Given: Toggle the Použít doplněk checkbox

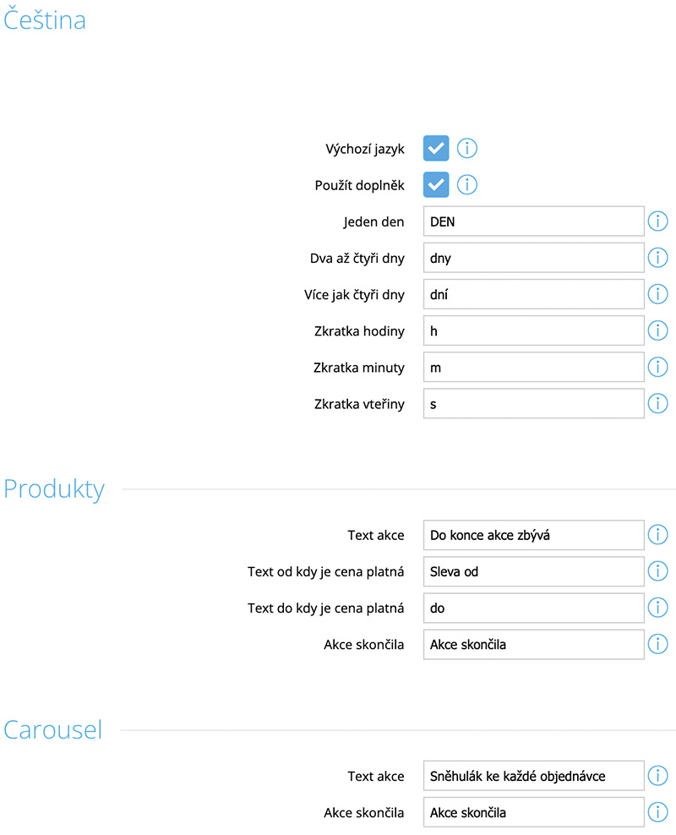Looking at the screenshot, I should click(436, 185).
